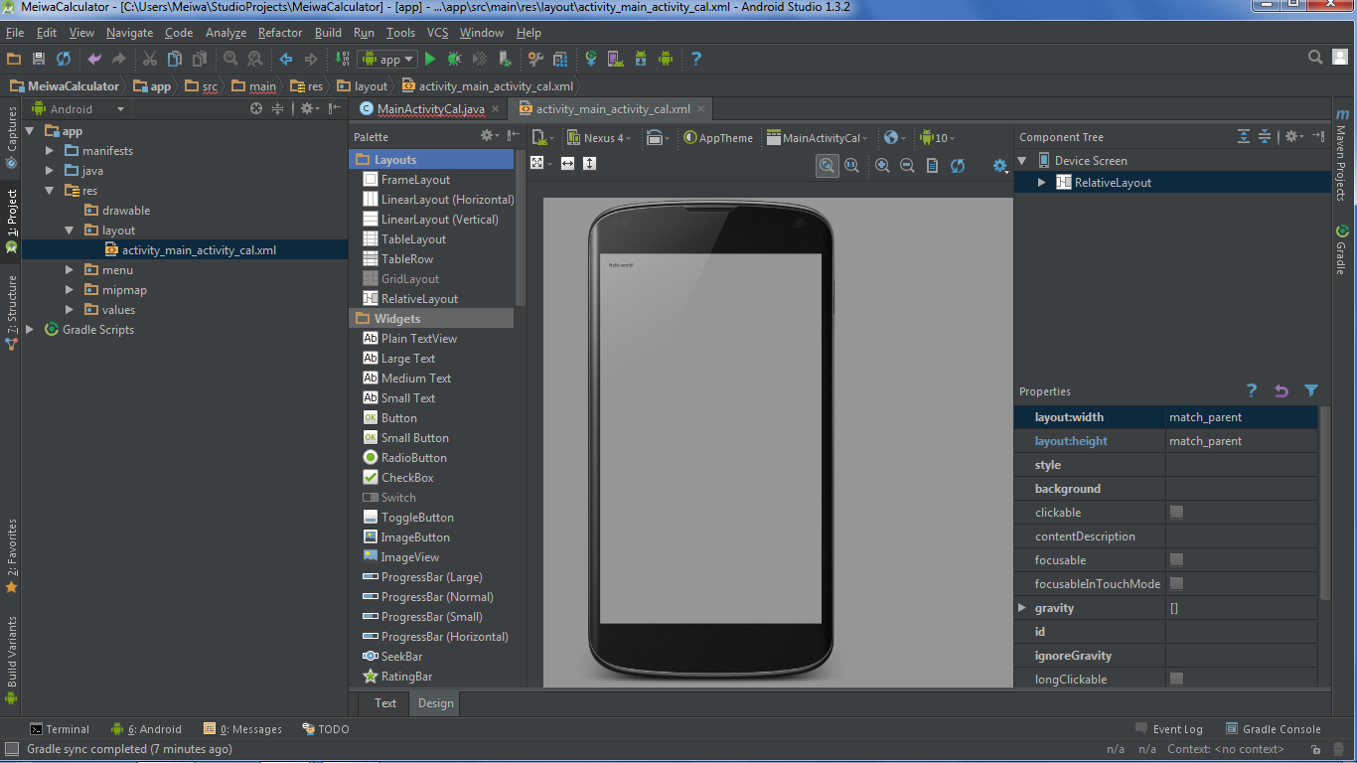The height and width of the screenshot is (763, 1357).
Task: Open Project Structure from toolbar
Action: tap(560, 59)
